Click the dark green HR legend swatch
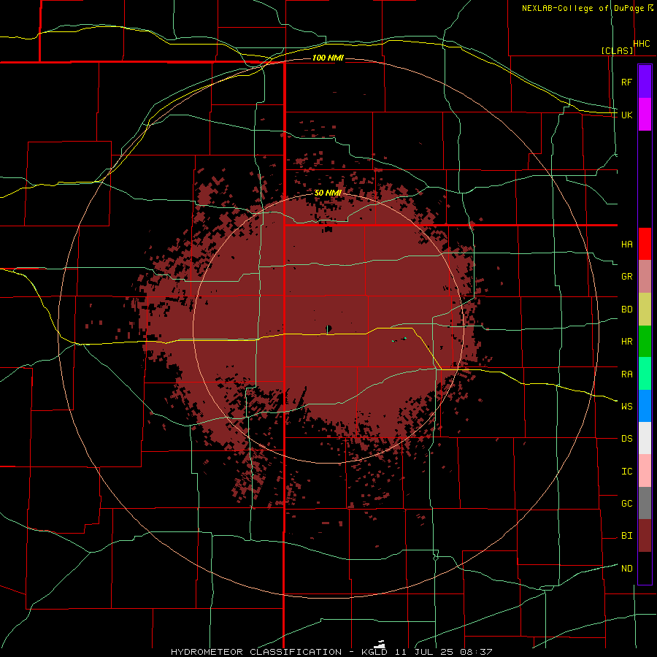This screenshot has width=657, height=657. point(645,341)
